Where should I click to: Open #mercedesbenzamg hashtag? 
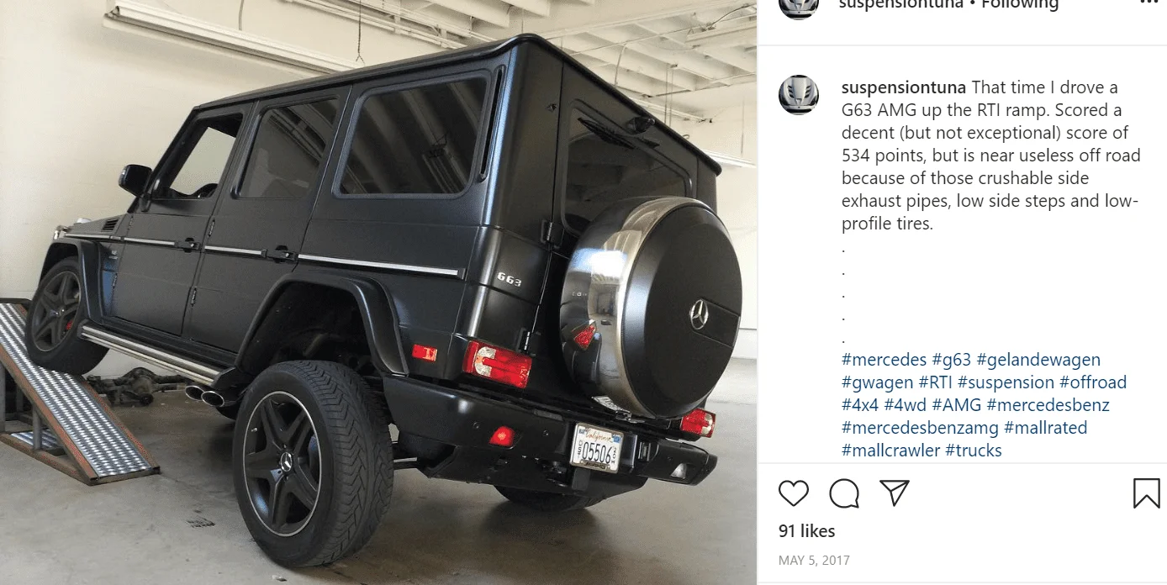point(920,428)
